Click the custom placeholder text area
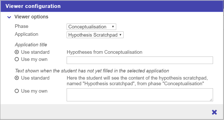Screen dimensions: 224x120 pyautogui.click(x=140, y=95)
